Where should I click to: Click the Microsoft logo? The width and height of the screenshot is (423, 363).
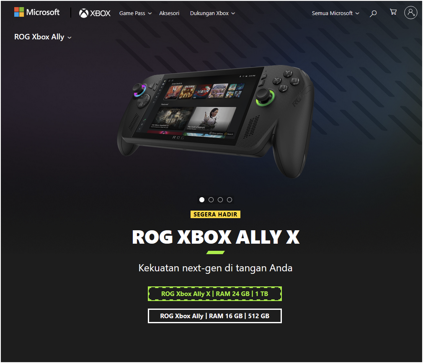(37, 12)
